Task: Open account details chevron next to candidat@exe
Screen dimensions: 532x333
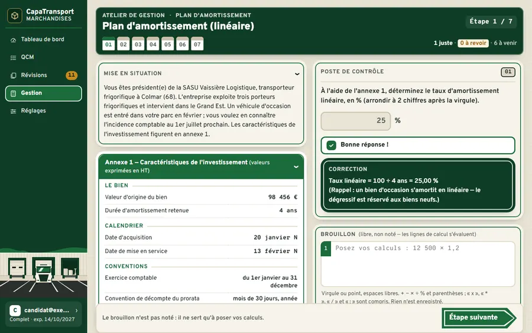Action: click(x=76, y=311)
